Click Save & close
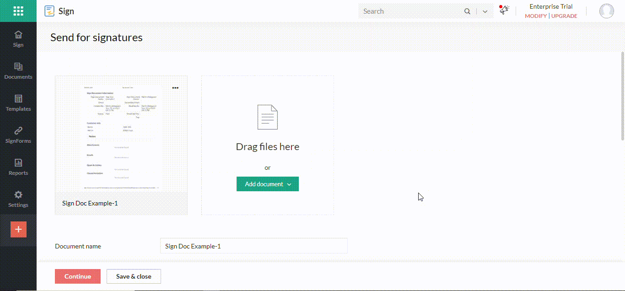This screenshot has height=291, width=625. pos(134,276)
